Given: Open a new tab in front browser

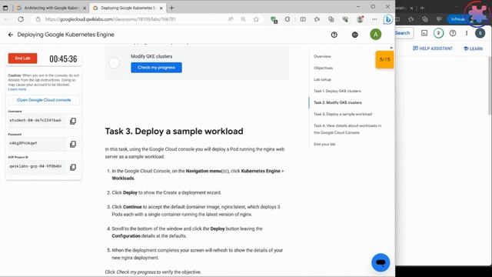Looking at the screenshot, I should tap(171, 8).
